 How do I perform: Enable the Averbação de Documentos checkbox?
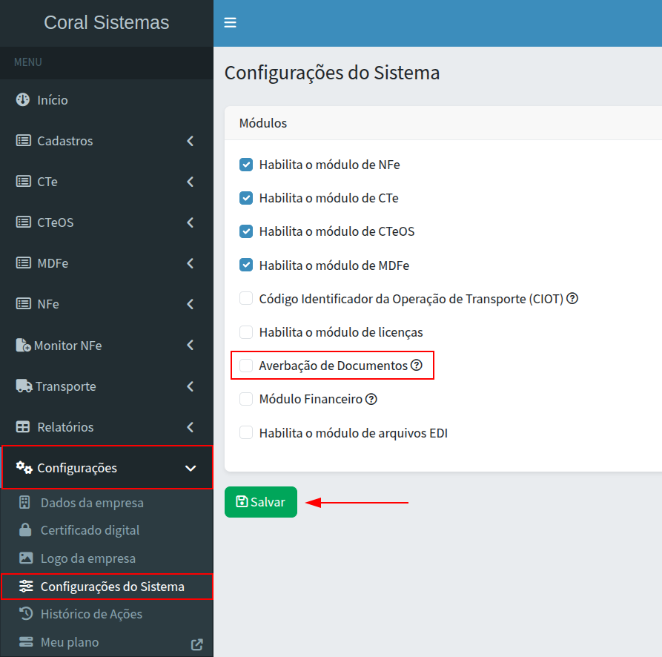(x=246, y=366)
